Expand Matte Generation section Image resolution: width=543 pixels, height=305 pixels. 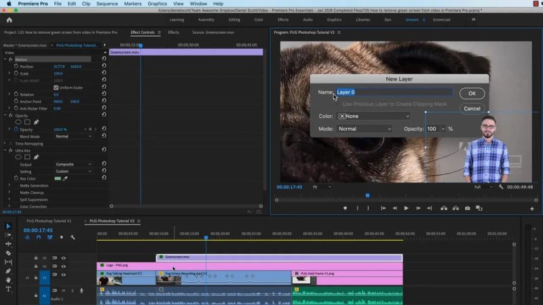coord(10,185)
